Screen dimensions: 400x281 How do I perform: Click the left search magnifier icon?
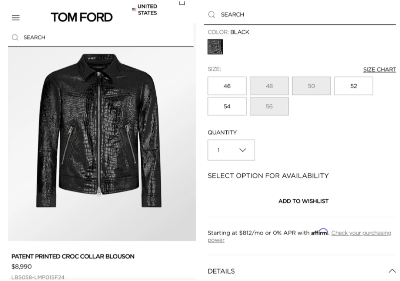[15, 37]
